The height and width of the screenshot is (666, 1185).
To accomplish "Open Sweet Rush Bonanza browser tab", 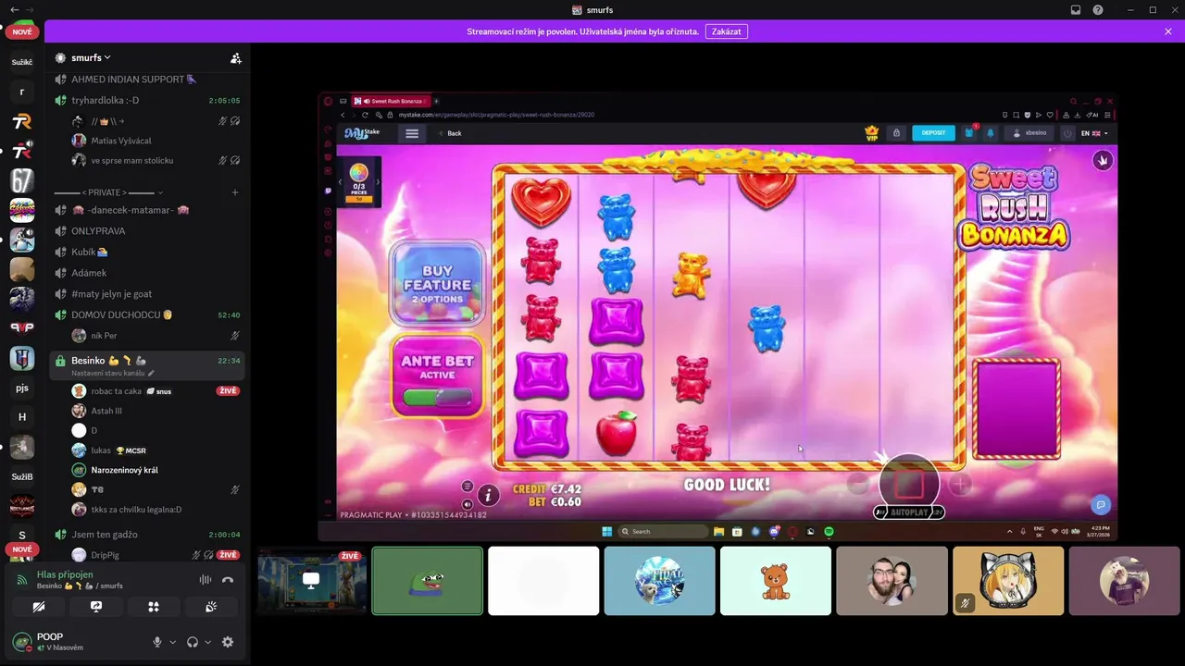I will point(393,101).
